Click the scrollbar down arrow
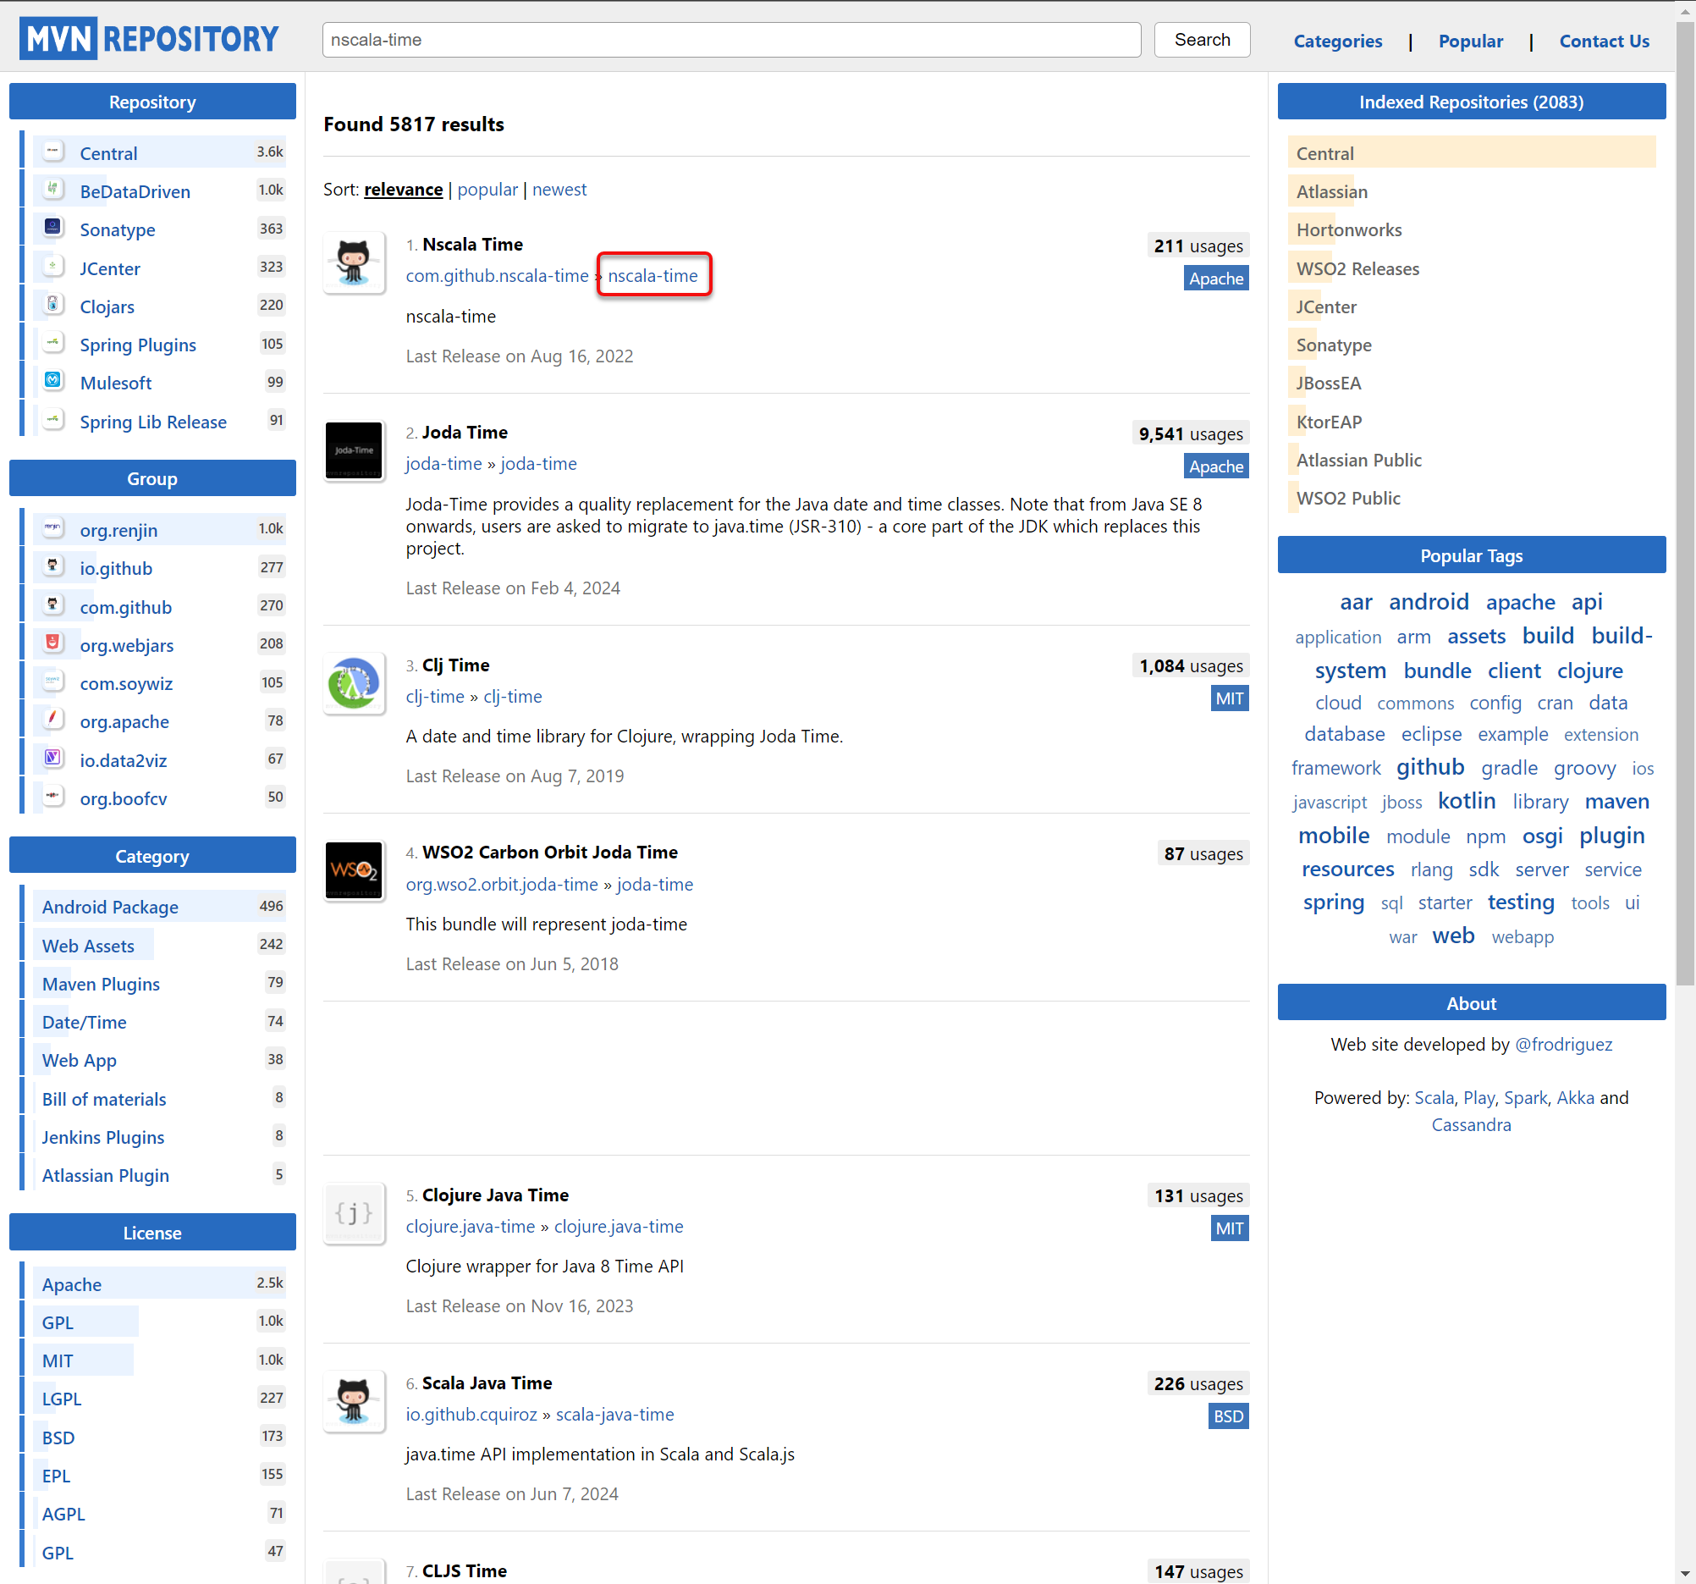 (x=1685, y=1573)
